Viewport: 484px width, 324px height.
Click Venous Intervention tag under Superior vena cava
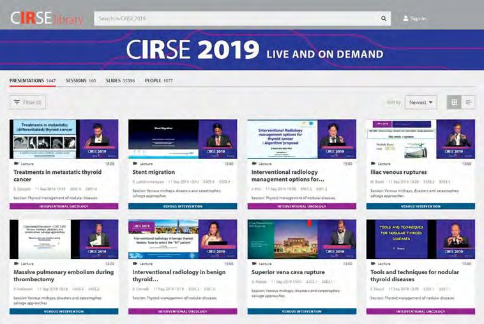pyautogui.click(x=302, y=311)
